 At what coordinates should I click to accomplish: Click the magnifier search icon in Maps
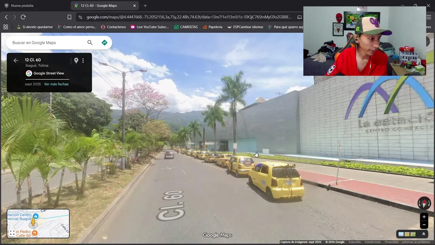90,43
